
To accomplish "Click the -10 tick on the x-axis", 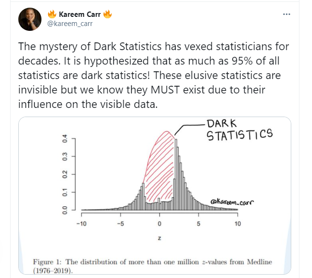I will tap(81, 224).
